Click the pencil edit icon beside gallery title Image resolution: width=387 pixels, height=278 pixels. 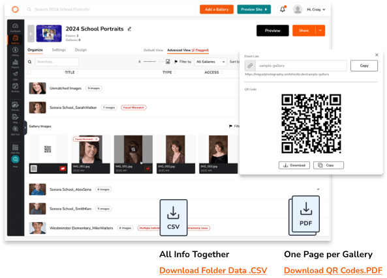[x=129, y=29]
